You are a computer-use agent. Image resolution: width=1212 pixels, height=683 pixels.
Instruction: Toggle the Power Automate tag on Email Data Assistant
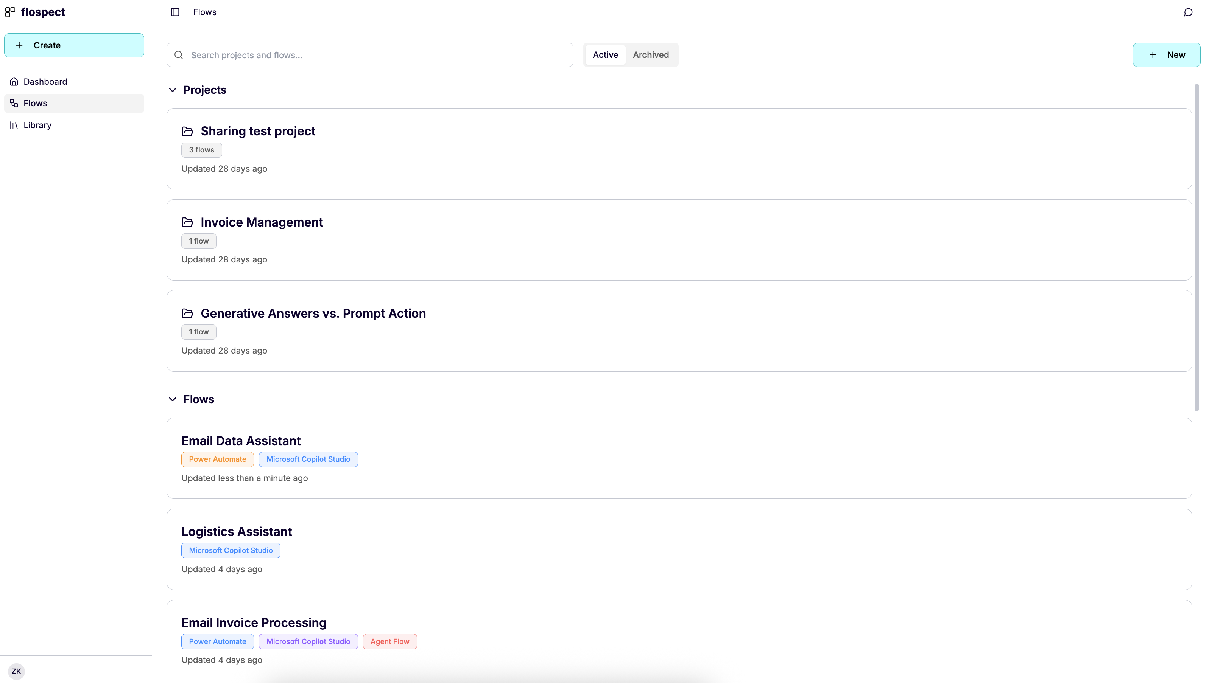(x=217, y=459)
